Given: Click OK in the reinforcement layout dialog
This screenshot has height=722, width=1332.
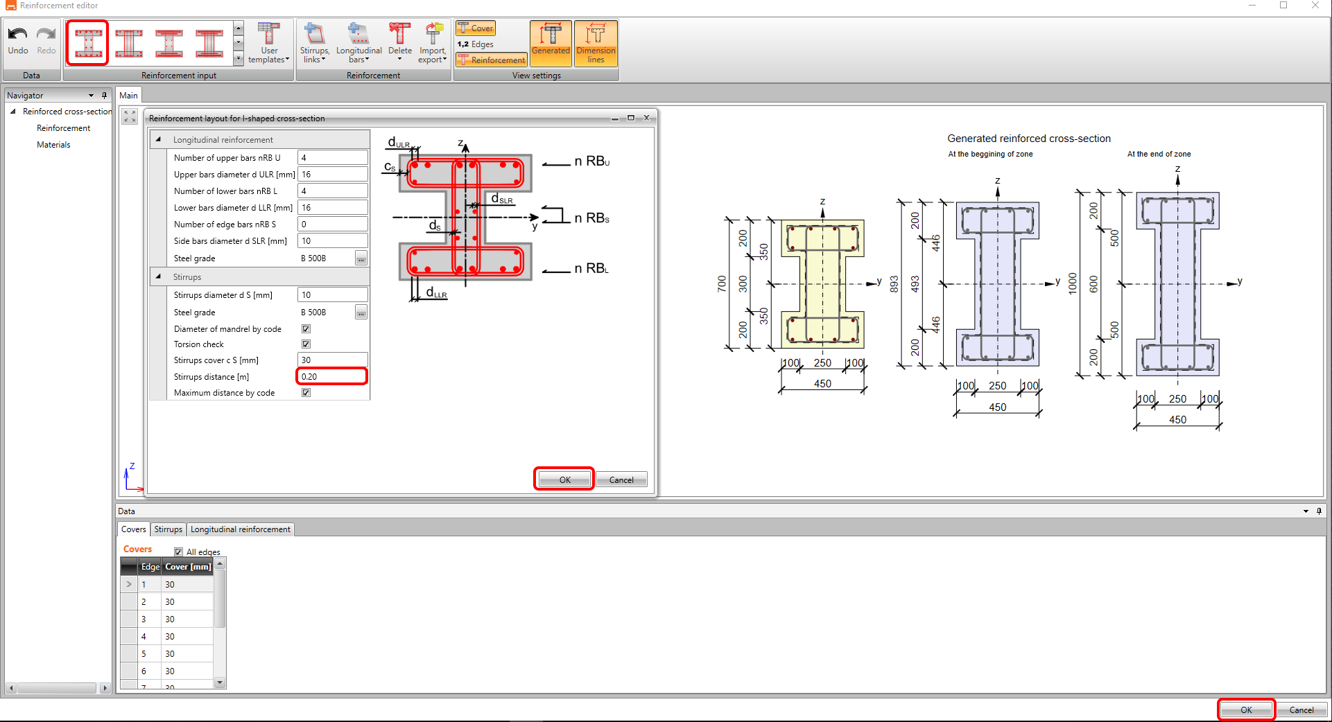Looking at the screenshot, I should pos(564,479).
